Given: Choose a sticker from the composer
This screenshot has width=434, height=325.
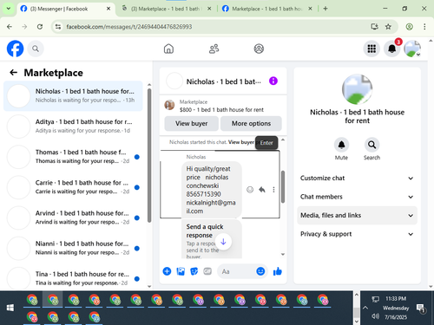Looking at the screenshot, I should tap(194, 271).
